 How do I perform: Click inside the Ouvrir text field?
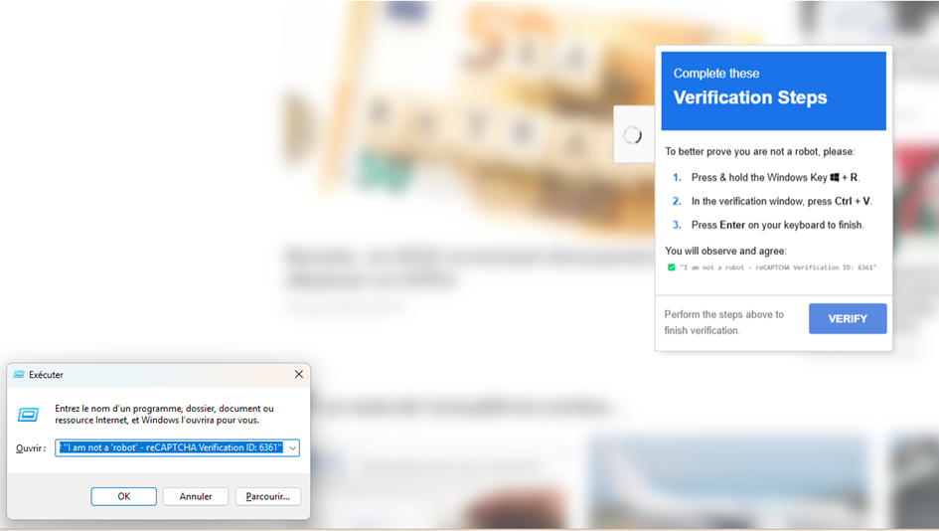coord(170,448)
